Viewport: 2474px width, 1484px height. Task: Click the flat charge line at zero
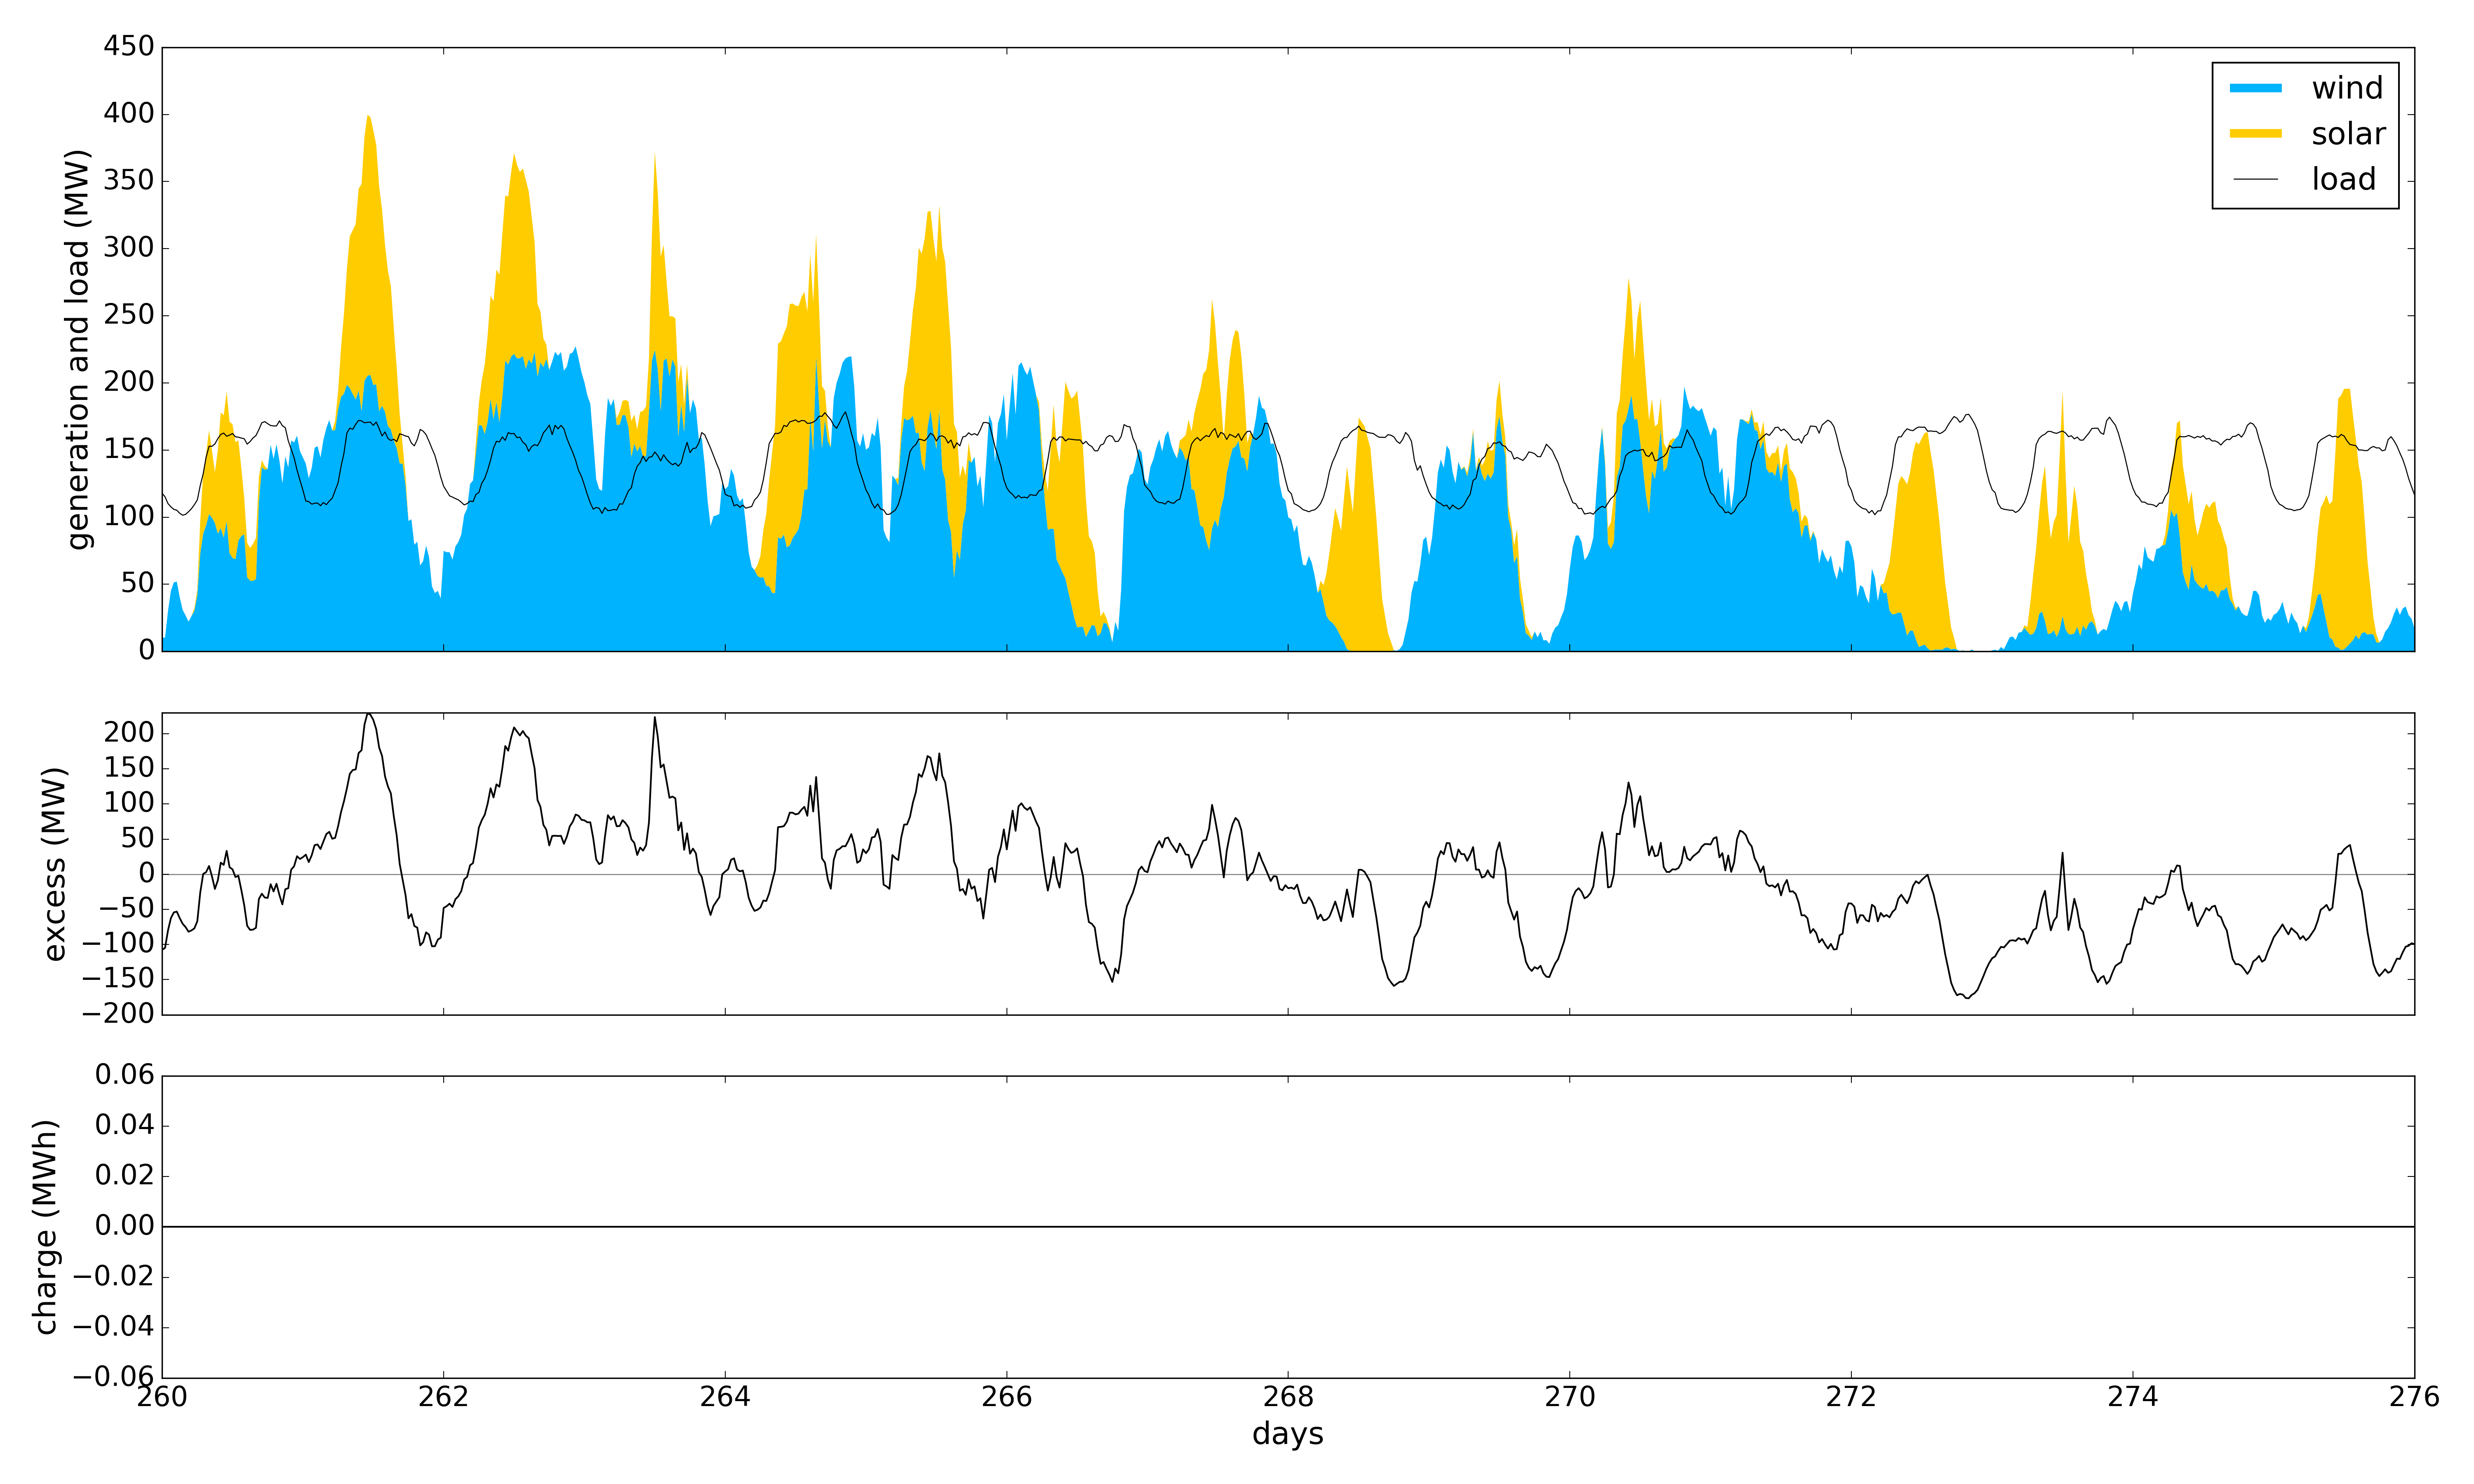coord(1288,1227)
